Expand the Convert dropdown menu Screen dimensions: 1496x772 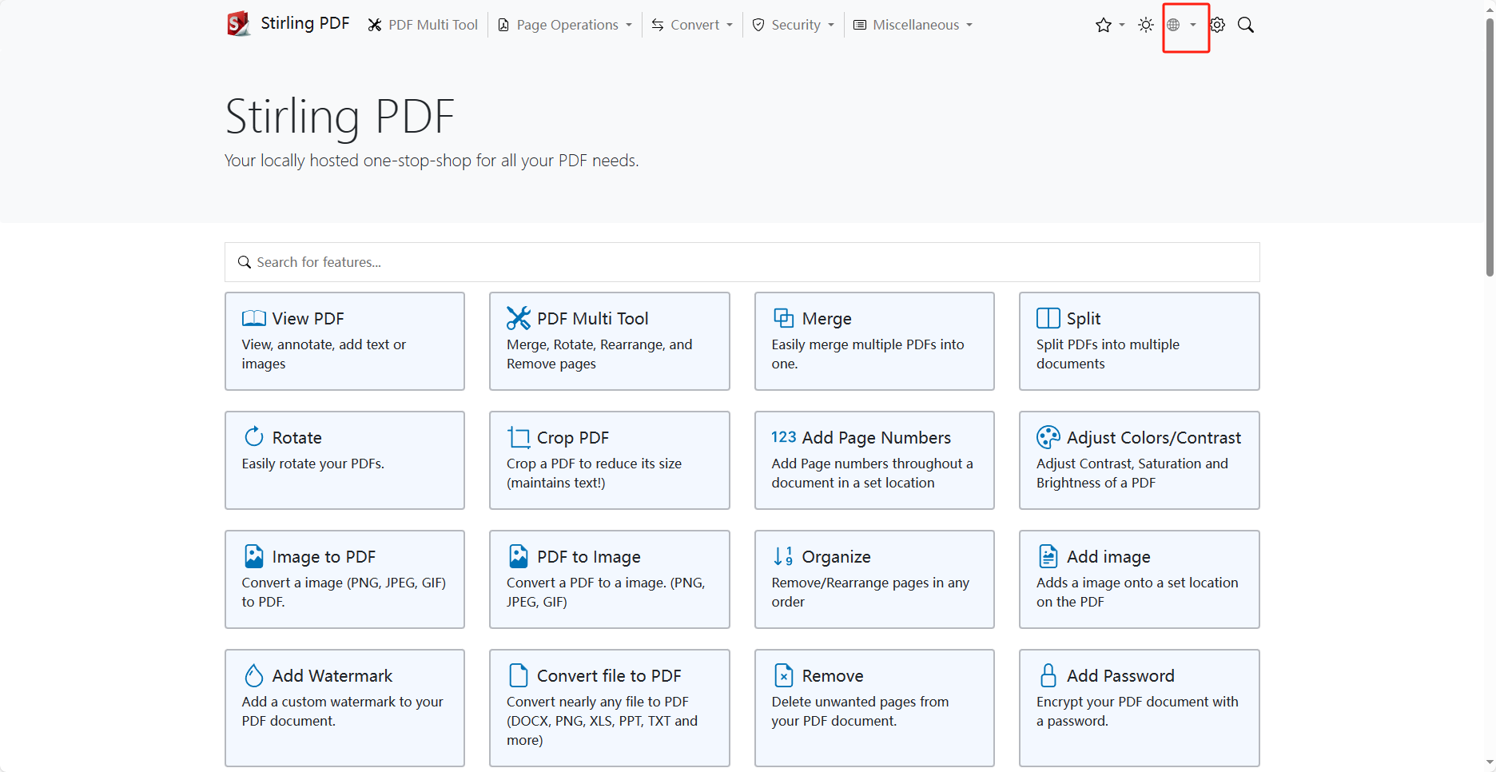[692, 25]
